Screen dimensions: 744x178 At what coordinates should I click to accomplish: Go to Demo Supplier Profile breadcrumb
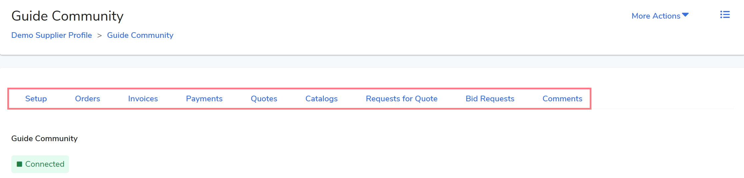pyautogui.click(x=52, y=35)
